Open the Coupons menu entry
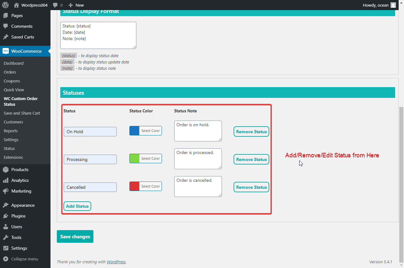Viewport: 404px width, 268px height. 12,81
